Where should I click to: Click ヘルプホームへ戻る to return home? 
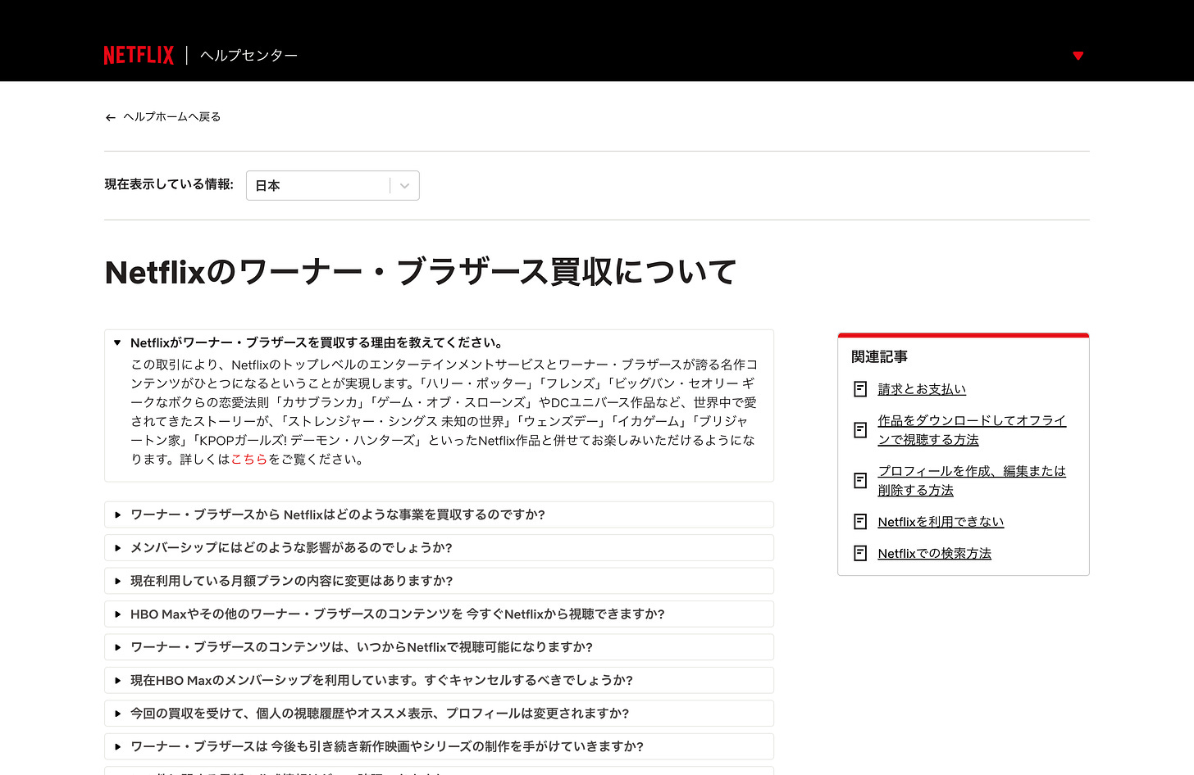tap(171, 117)
